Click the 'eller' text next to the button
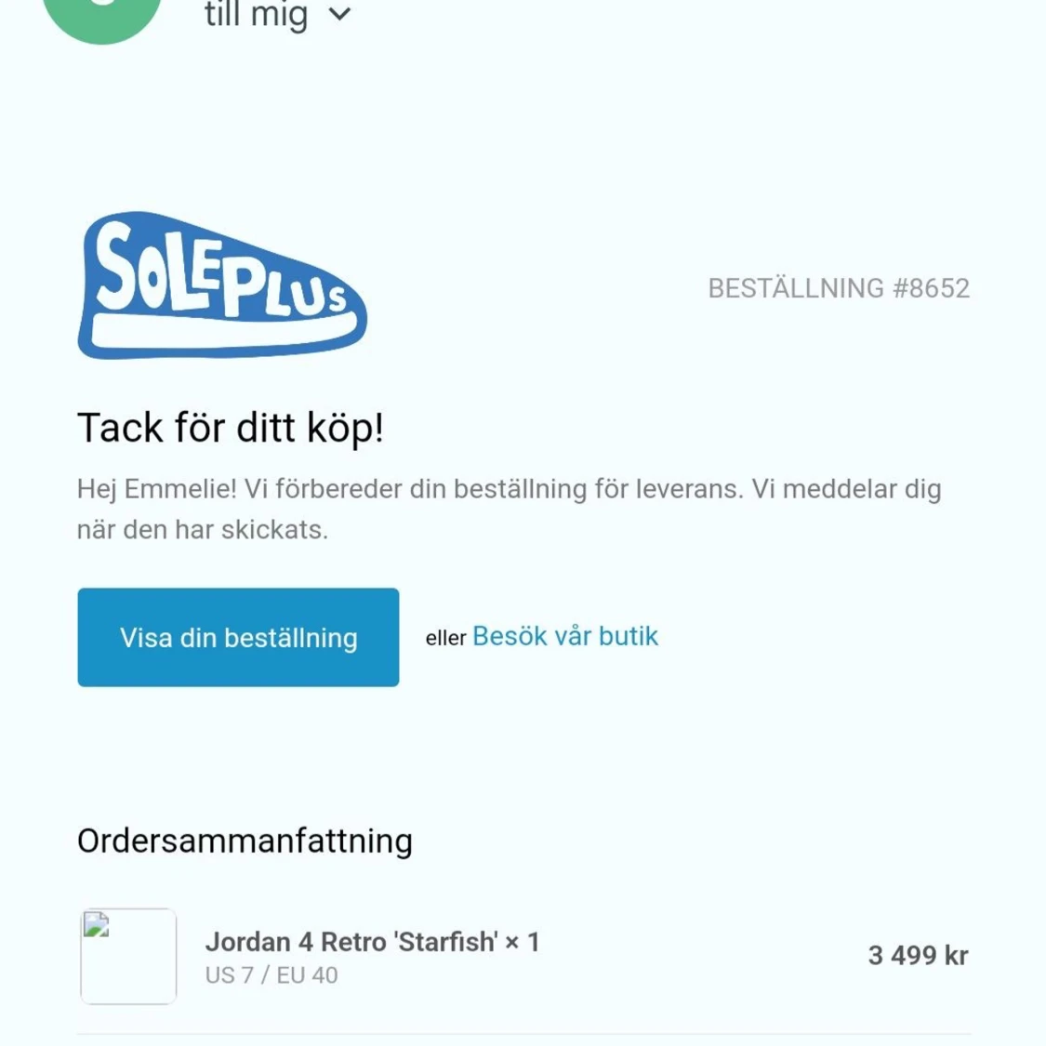The width and height of the screenshot is (1046, 1046). coord(445,639)
